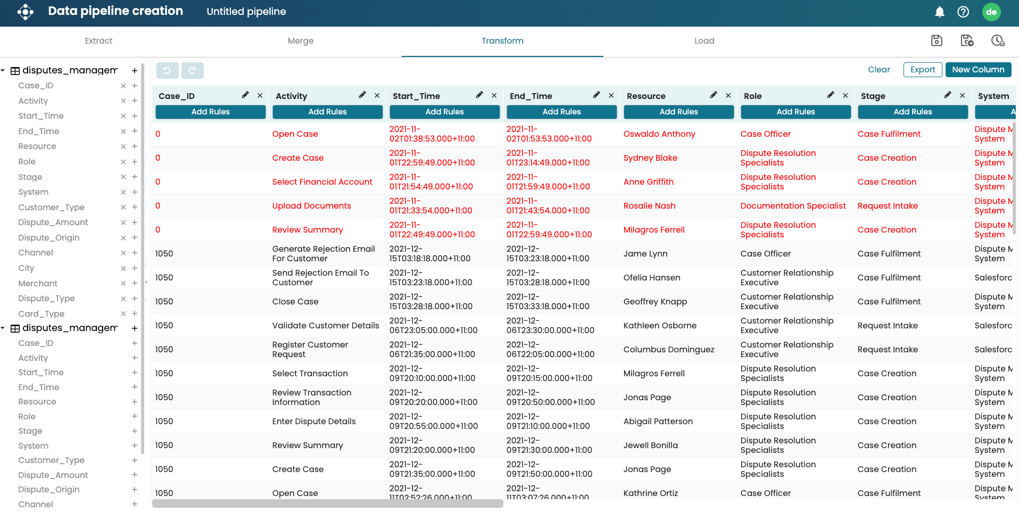Screen dimensions: 1019x512
Task: Add the City field with plus
Action: click(x=135, y=268)
